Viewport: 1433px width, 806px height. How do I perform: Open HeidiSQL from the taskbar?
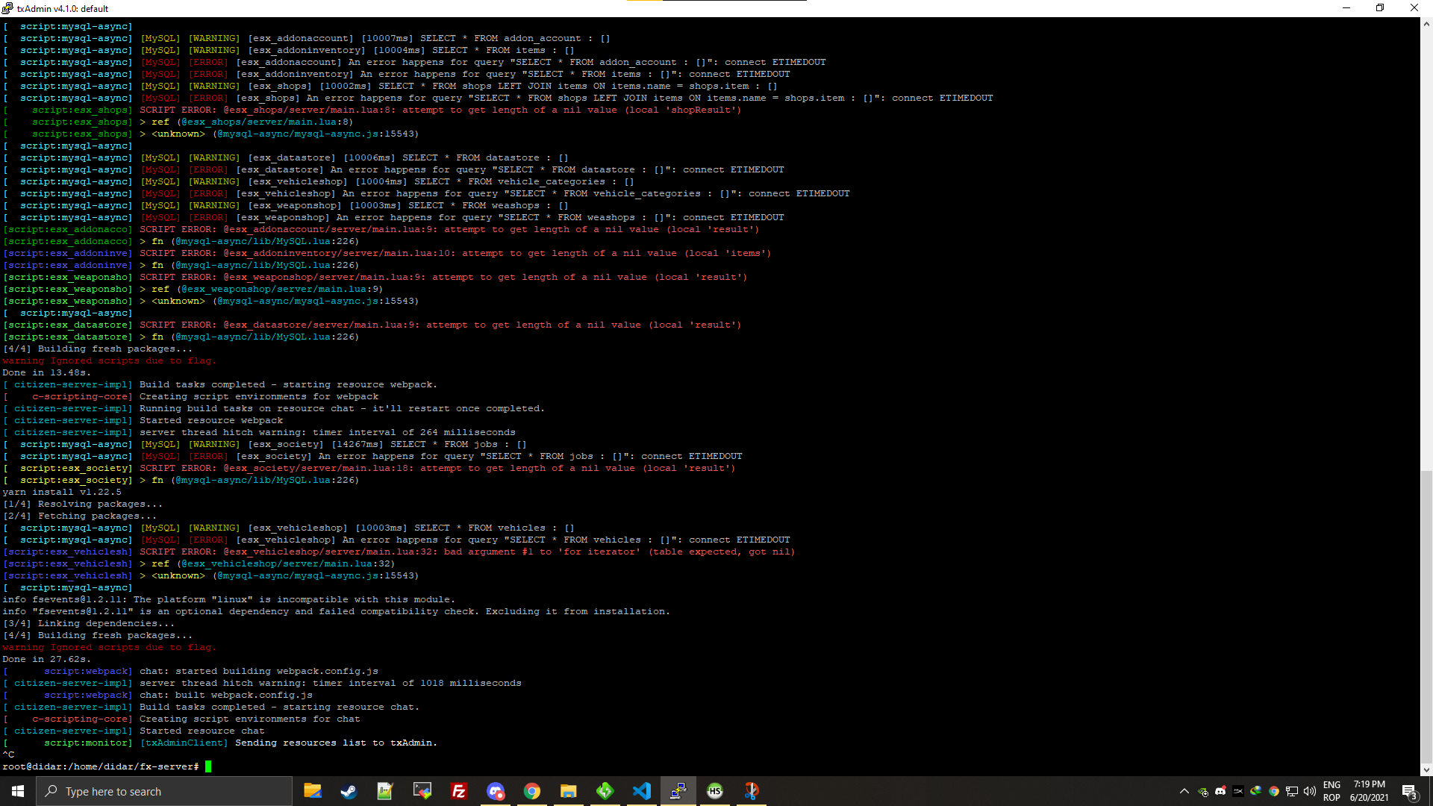(714, 791)
